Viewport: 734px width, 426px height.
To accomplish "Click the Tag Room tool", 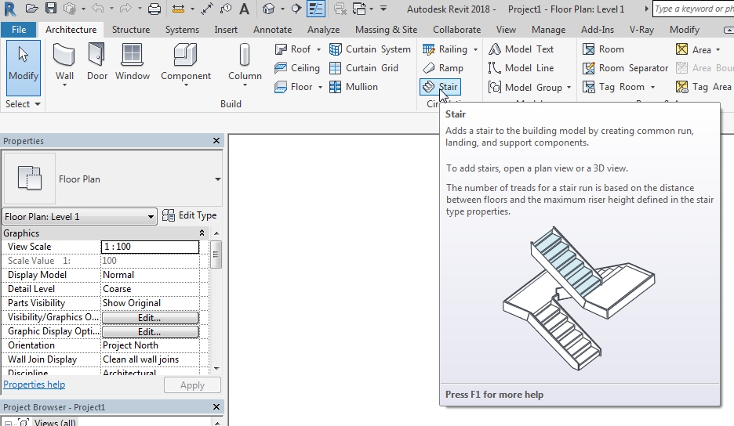I will [613, 87].
